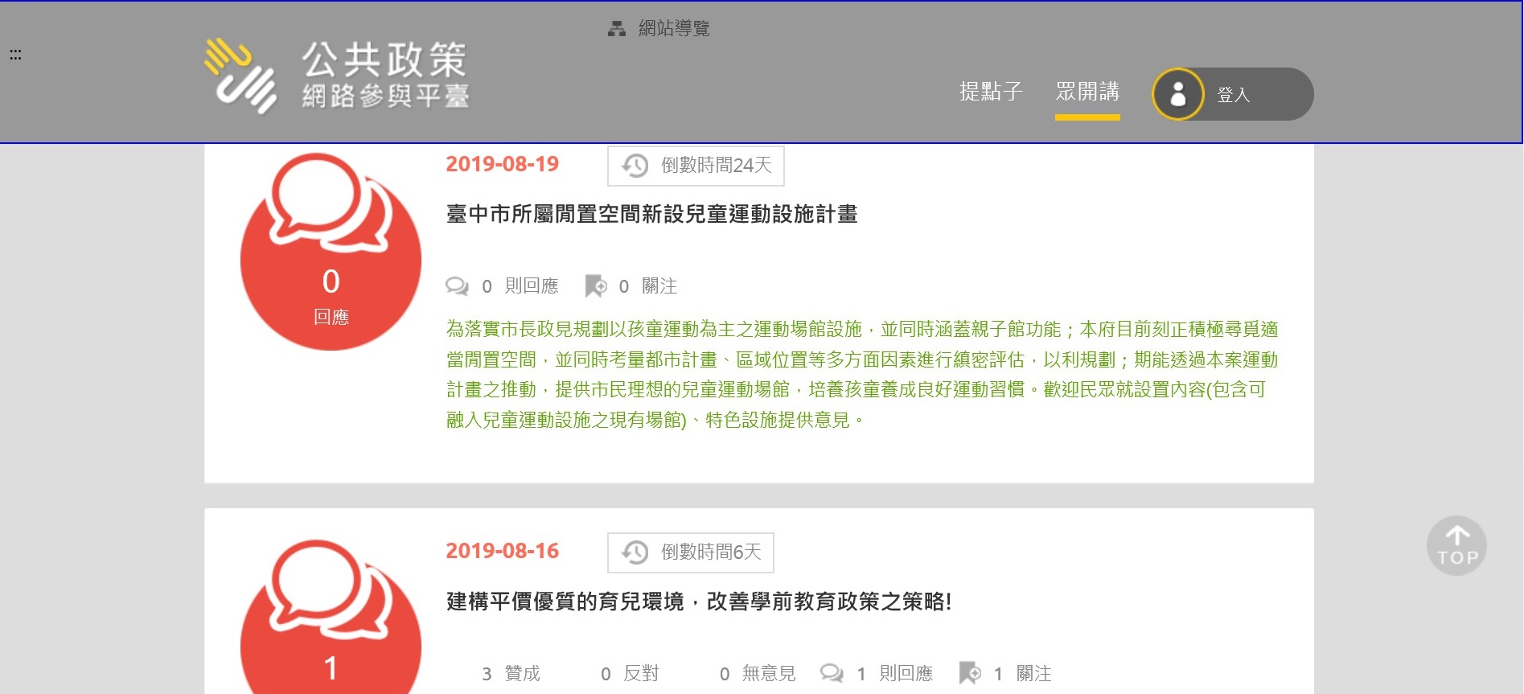Click the scroll-to-TOP arrow button
Image resolution: width=1524 pixels, height=694 pixels.
1456,545
